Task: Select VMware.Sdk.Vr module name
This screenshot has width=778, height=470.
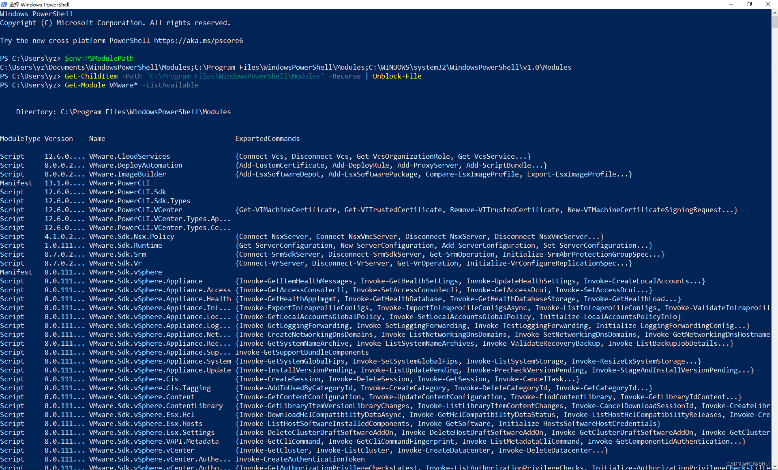Action: (116, 263)
